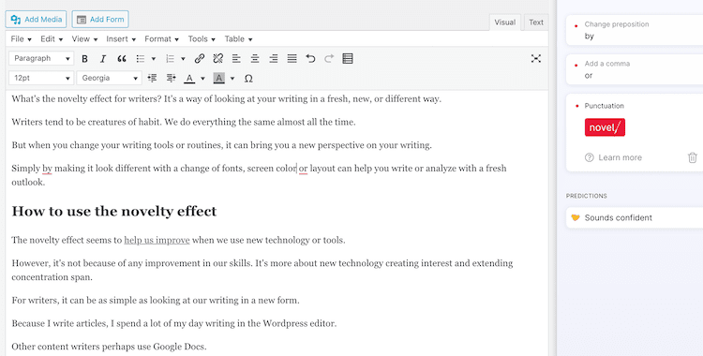703x356 pixels.
Task: Click the underlined word 'by' in the text
Action: tap(47, 169)
